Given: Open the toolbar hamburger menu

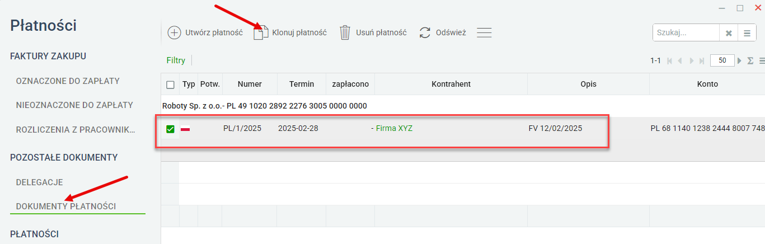Looking at the screenshot, I should tap(484, 32).
